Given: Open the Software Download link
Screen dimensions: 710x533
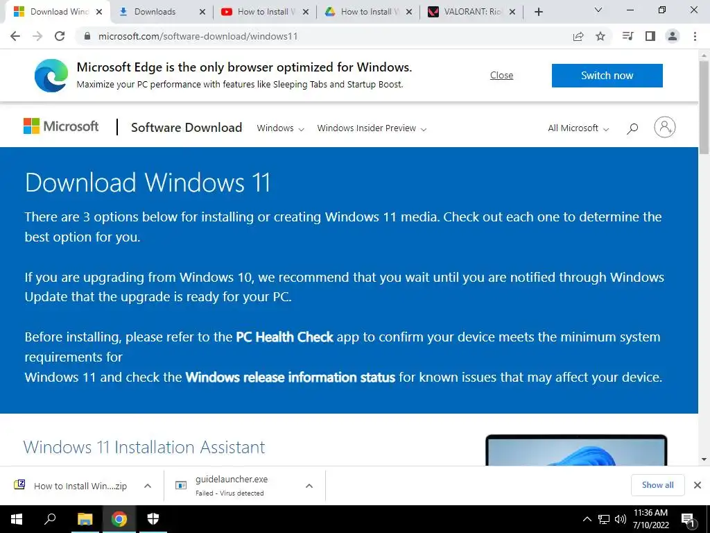Looking at the screenshot, I should [x=186, y=128].
